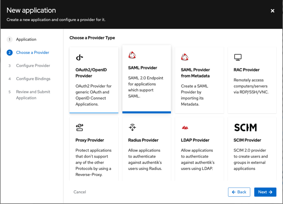Open the Choose a Provider step
Image resolution: width=283 pixels, height=204 pixels.
(x=33, y=53)
